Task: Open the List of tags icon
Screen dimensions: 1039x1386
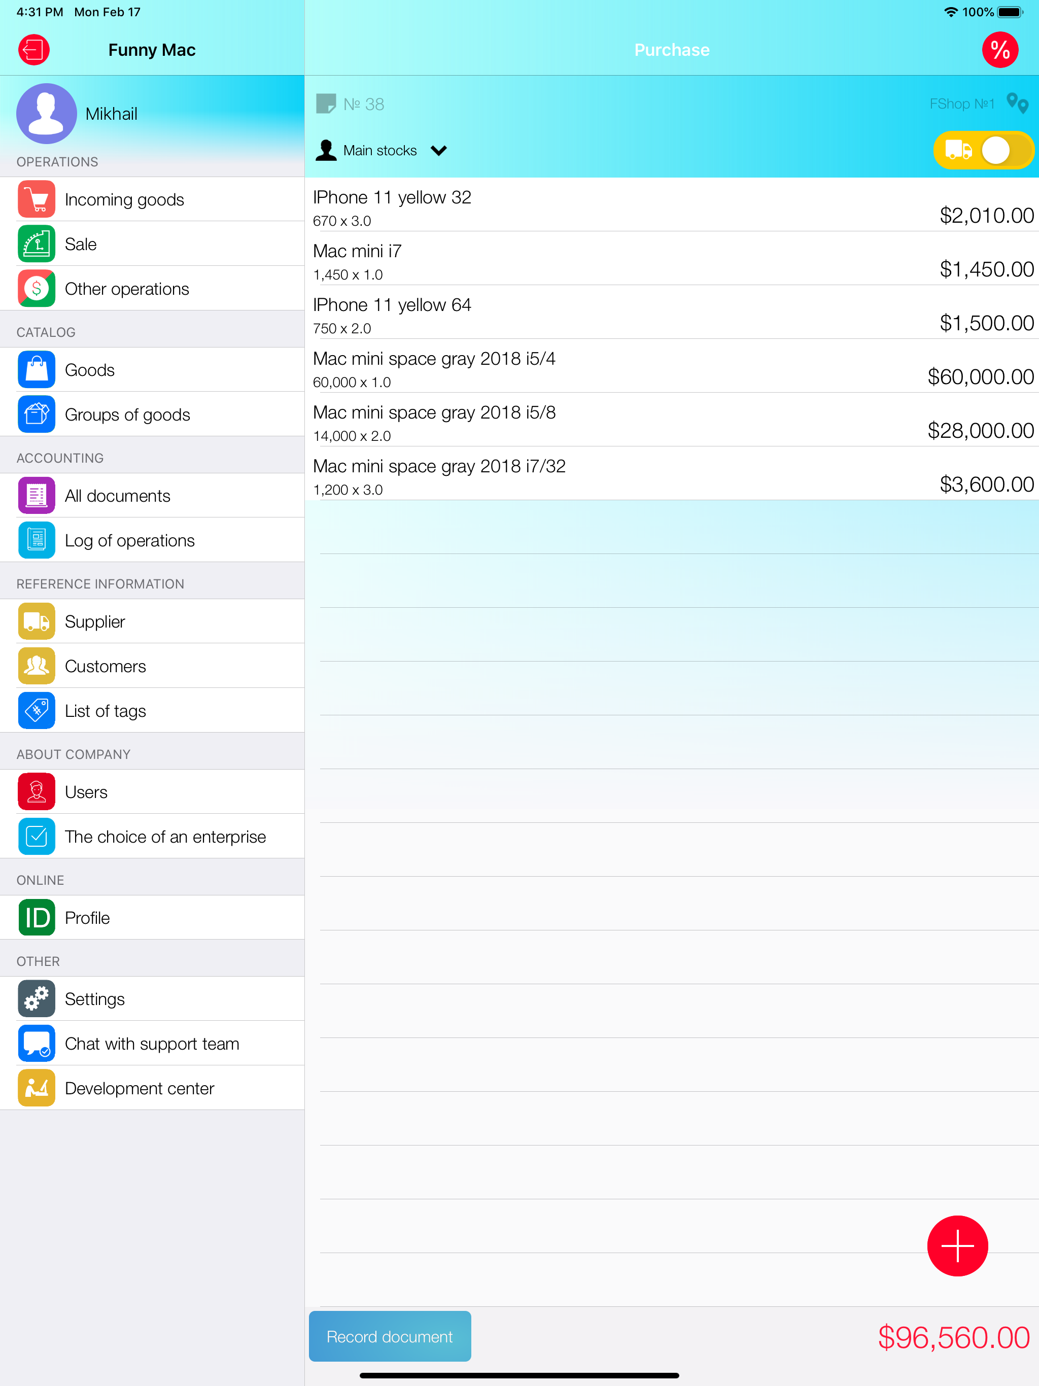Action: (x=37, y=711)
